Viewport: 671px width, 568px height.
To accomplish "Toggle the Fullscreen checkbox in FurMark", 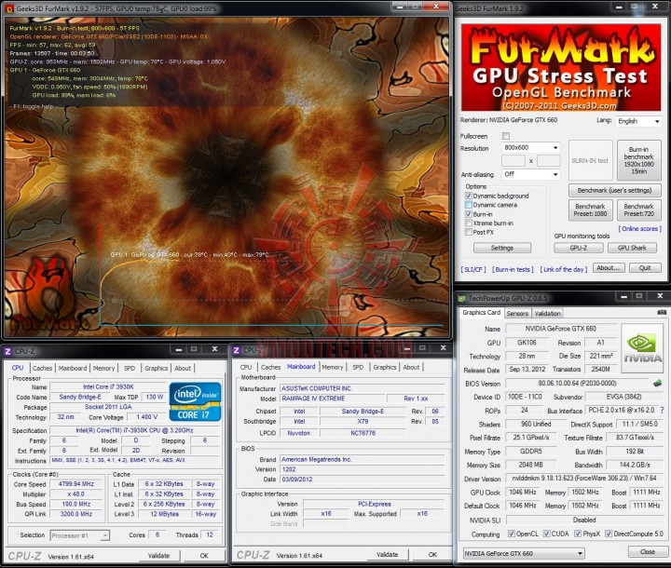I will (x=506, y=136).
